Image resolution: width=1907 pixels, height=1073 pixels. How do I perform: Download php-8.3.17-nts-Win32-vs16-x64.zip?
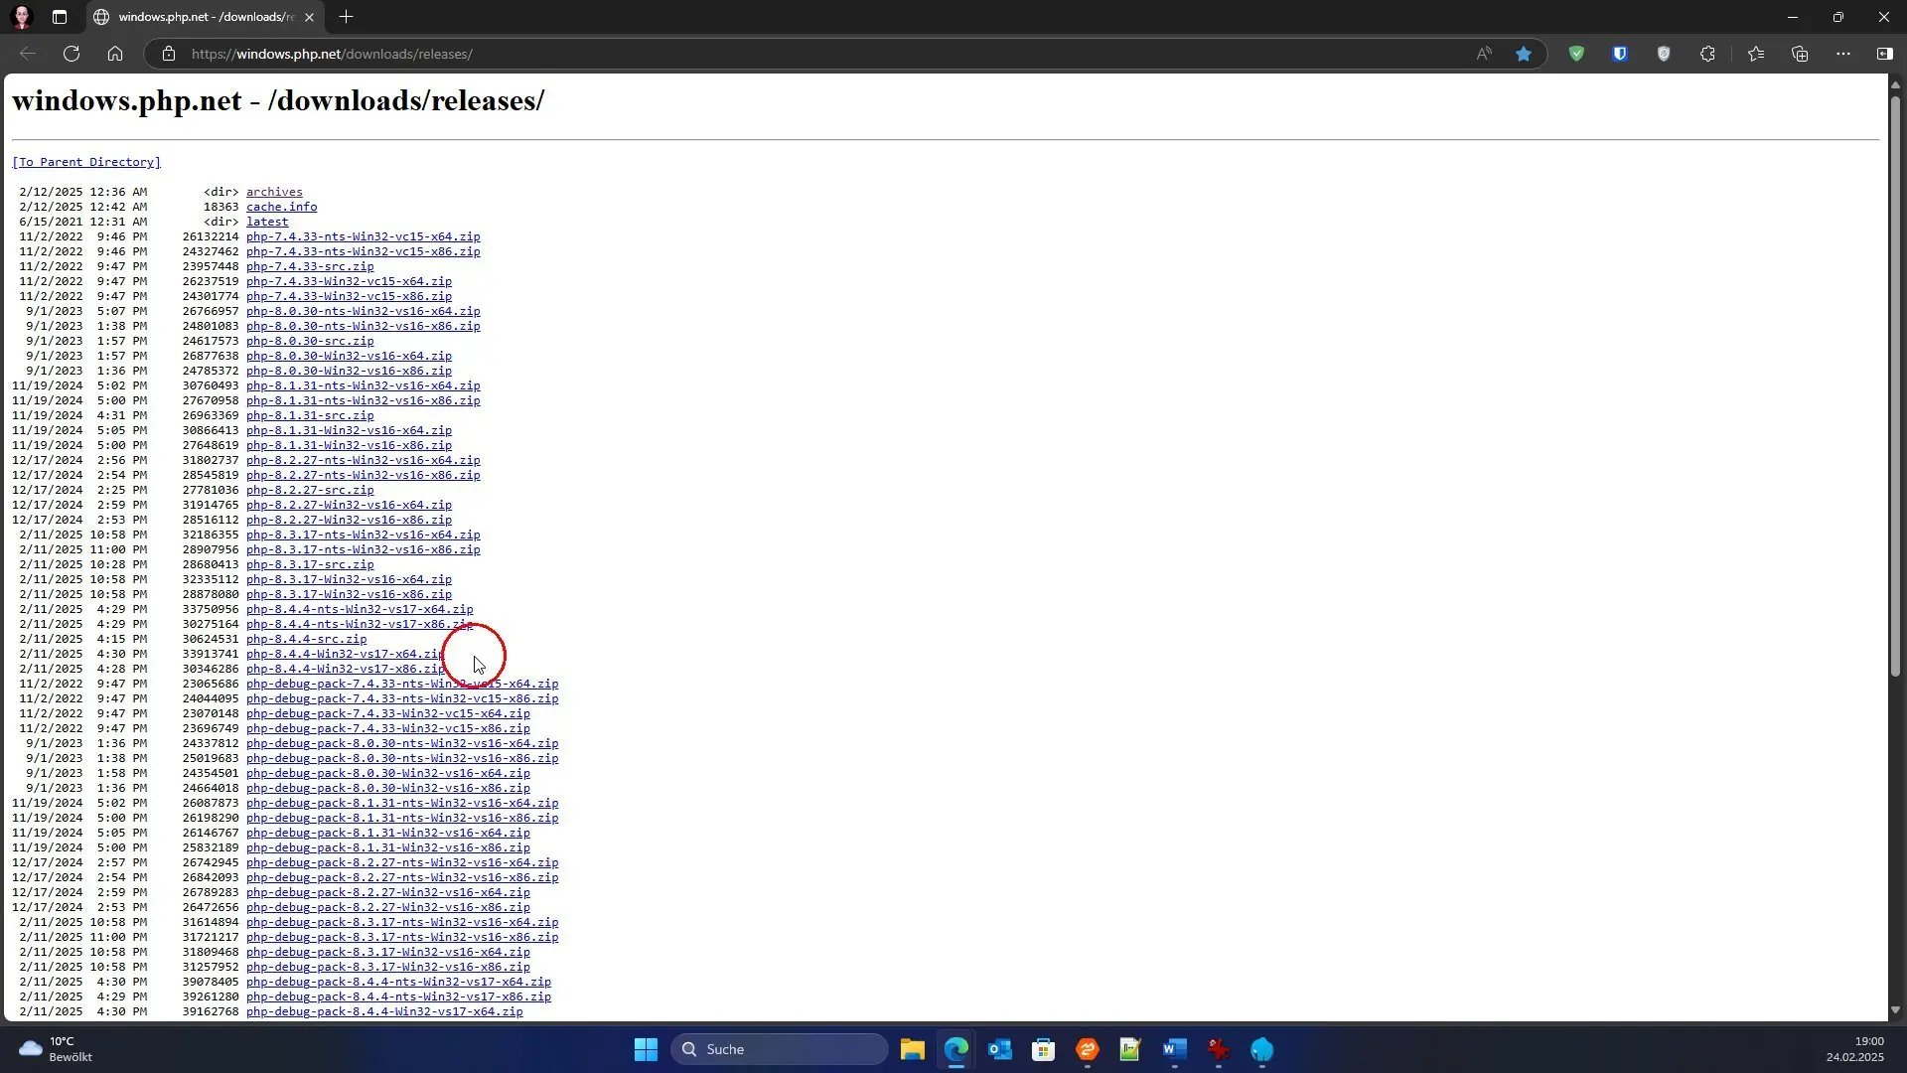tap(364, 535)
